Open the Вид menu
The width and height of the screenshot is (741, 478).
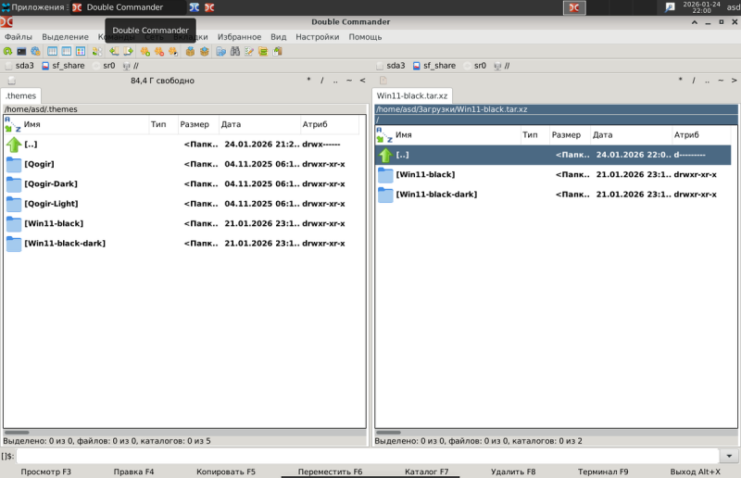pyautogui.click(x=279, y=37)
